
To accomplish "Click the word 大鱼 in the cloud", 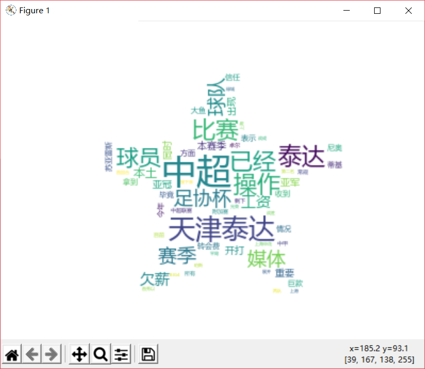I will pyautogui.click(x=198, y=110).
